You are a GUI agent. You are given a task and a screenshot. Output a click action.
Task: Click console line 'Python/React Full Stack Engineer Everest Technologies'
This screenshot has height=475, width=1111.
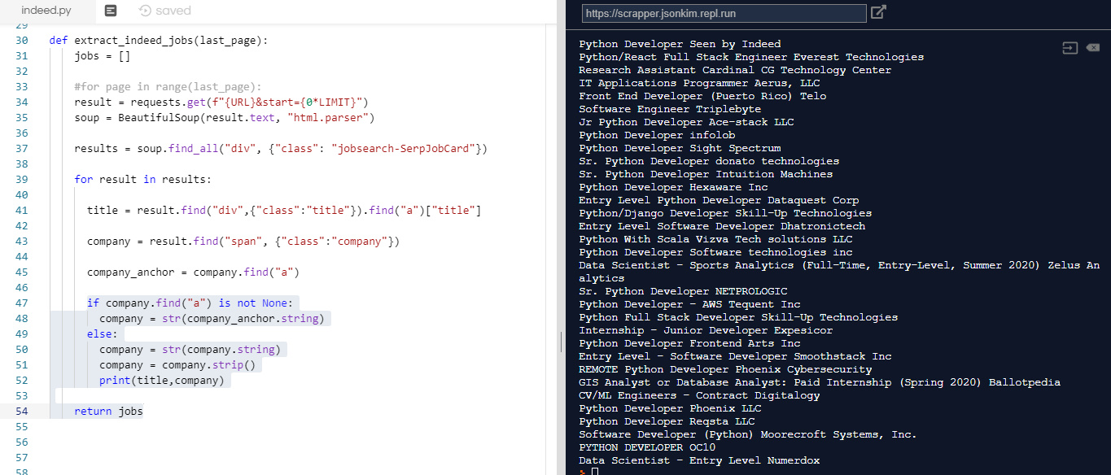coord(751,57)
